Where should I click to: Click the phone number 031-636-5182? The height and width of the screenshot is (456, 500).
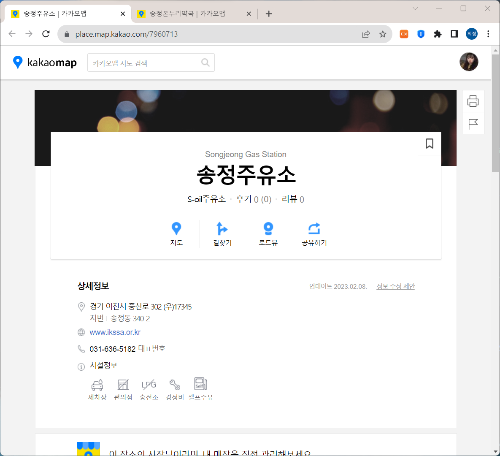[113, 349]
